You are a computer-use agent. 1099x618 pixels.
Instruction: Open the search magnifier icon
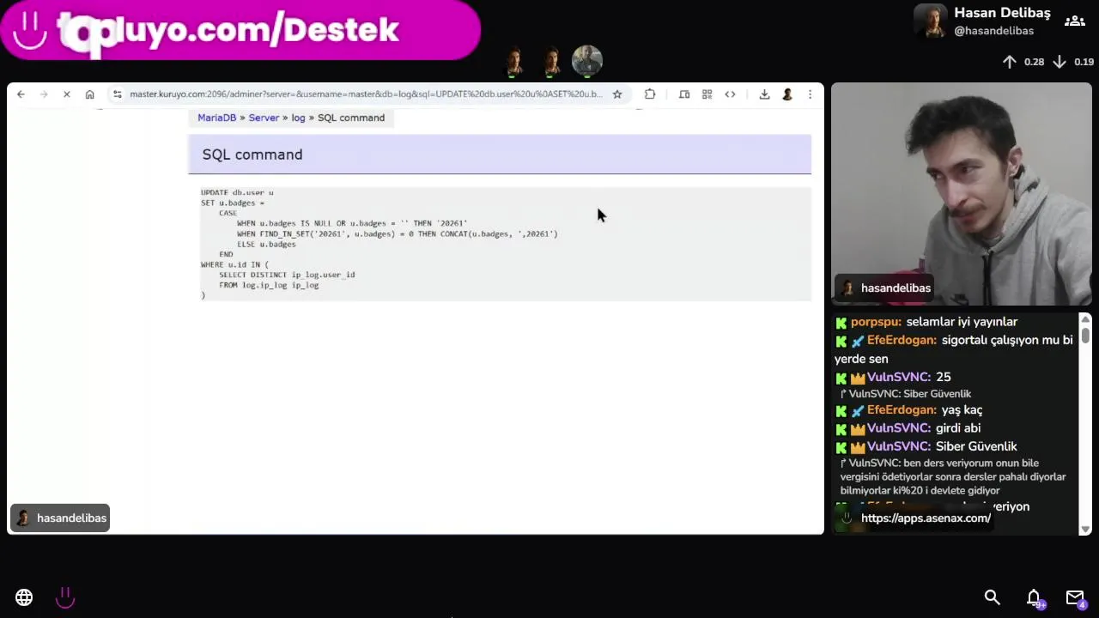992,597
